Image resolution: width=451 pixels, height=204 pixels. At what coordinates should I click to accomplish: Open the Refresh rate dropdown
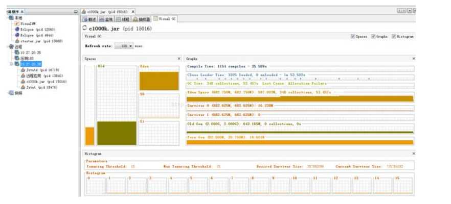point(124,45)
